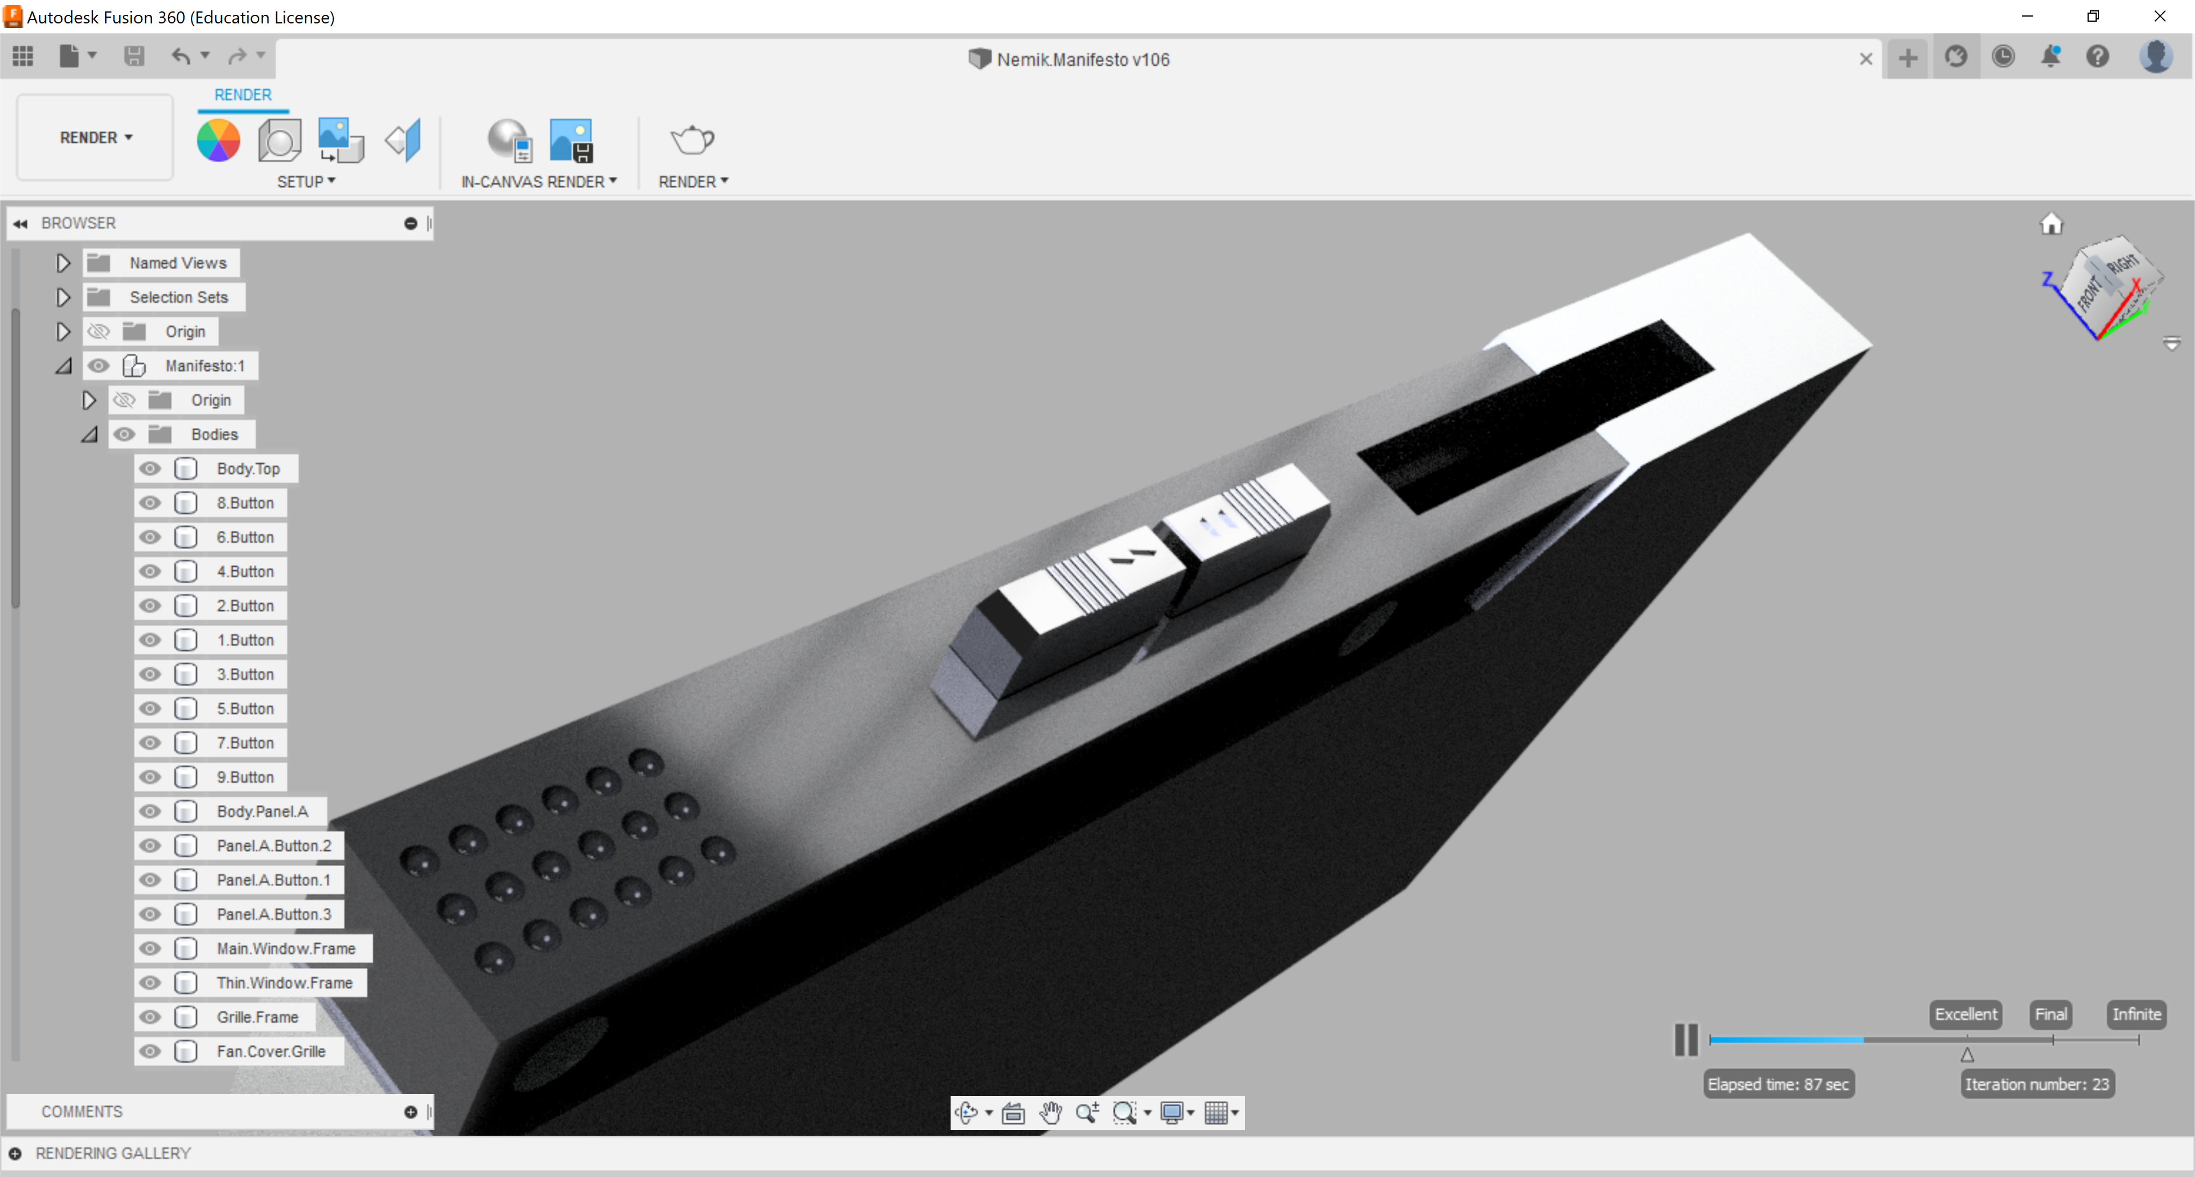The image size is (2195, 1177).
Task: Select the Nemik.Manifesto v106 document tab
Action: (x=1070, y=59)
